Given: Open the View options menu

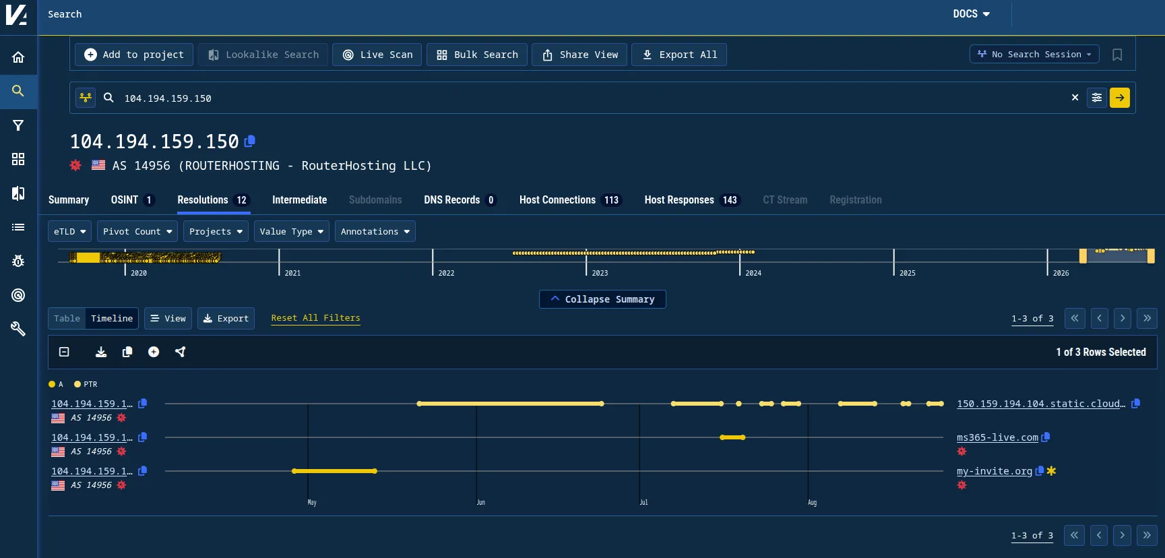Looking at the screenshot, I should pos(168,318).
